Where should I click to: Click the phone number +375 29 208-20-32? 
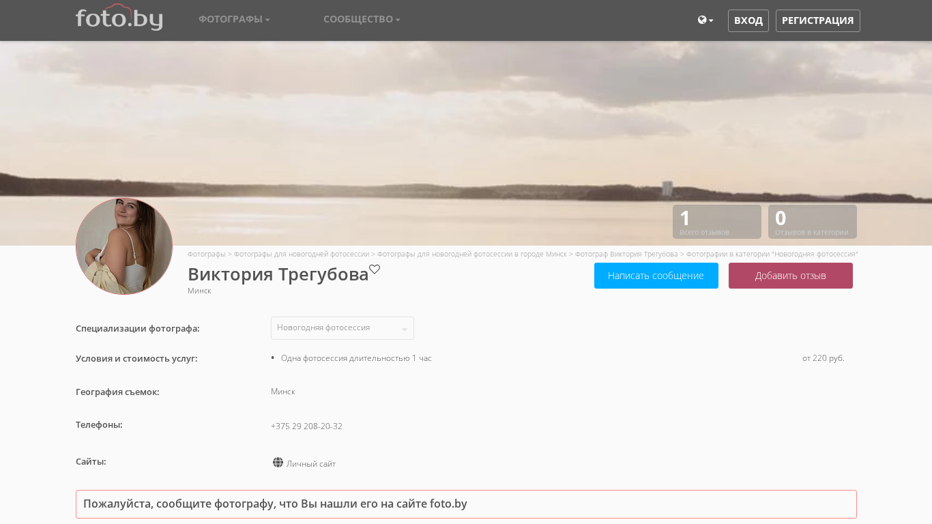point(306,426)
